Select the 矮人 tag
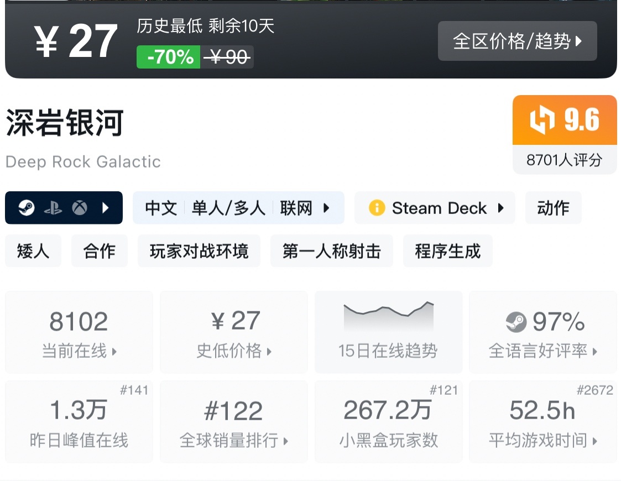 coord(33,251)
